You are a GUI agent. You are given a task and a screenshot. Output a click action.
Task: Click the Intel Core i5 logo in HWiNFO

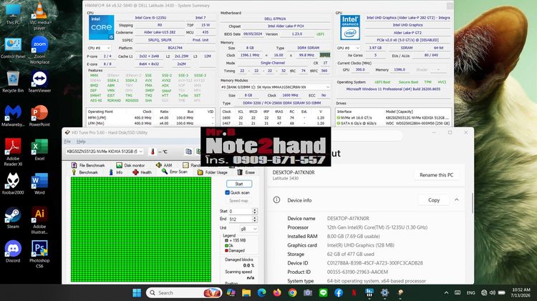(x=102, y=27)
